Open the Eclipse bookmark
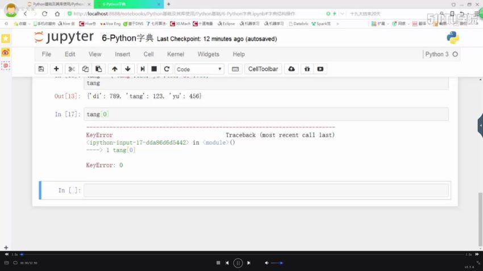Screen dimensions: 483x271 pyautogui.click(x=226, y=24)
